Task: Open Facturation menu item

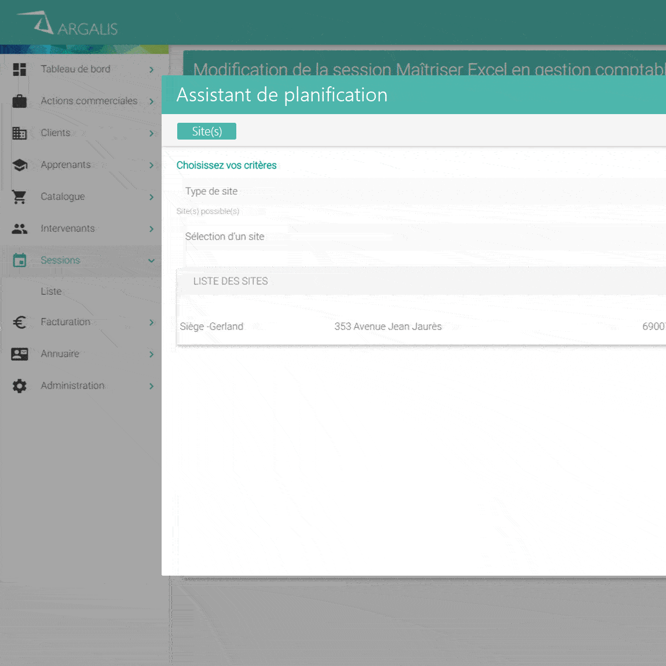Action: click(x=65, y=321)
